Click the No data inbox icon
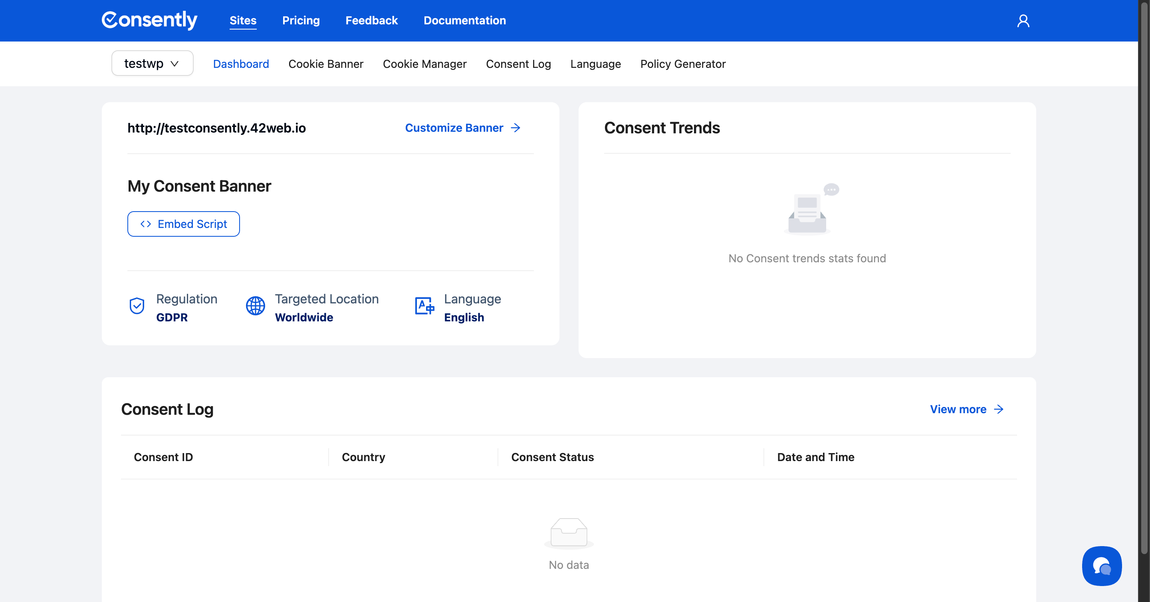Viewport: 1150px width, 602px height. point(568,533)
